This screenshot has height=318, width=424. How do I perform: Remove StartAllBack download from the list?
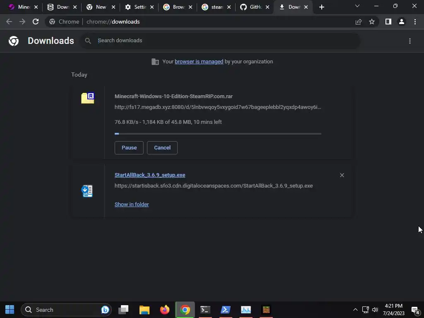[x=342, y=175]
